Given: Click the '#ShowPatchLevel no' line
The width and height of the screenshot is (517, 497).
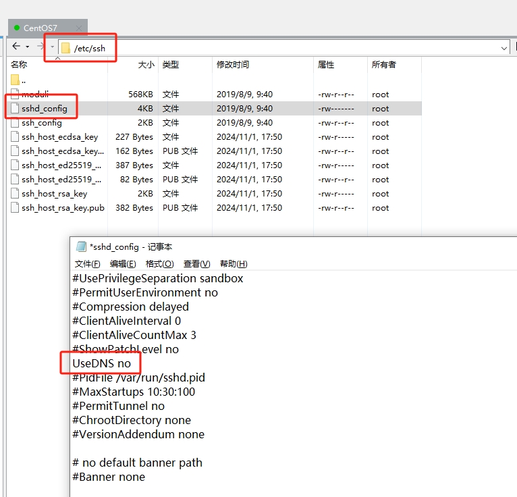Looking at the screenshot, I should 126,350.
